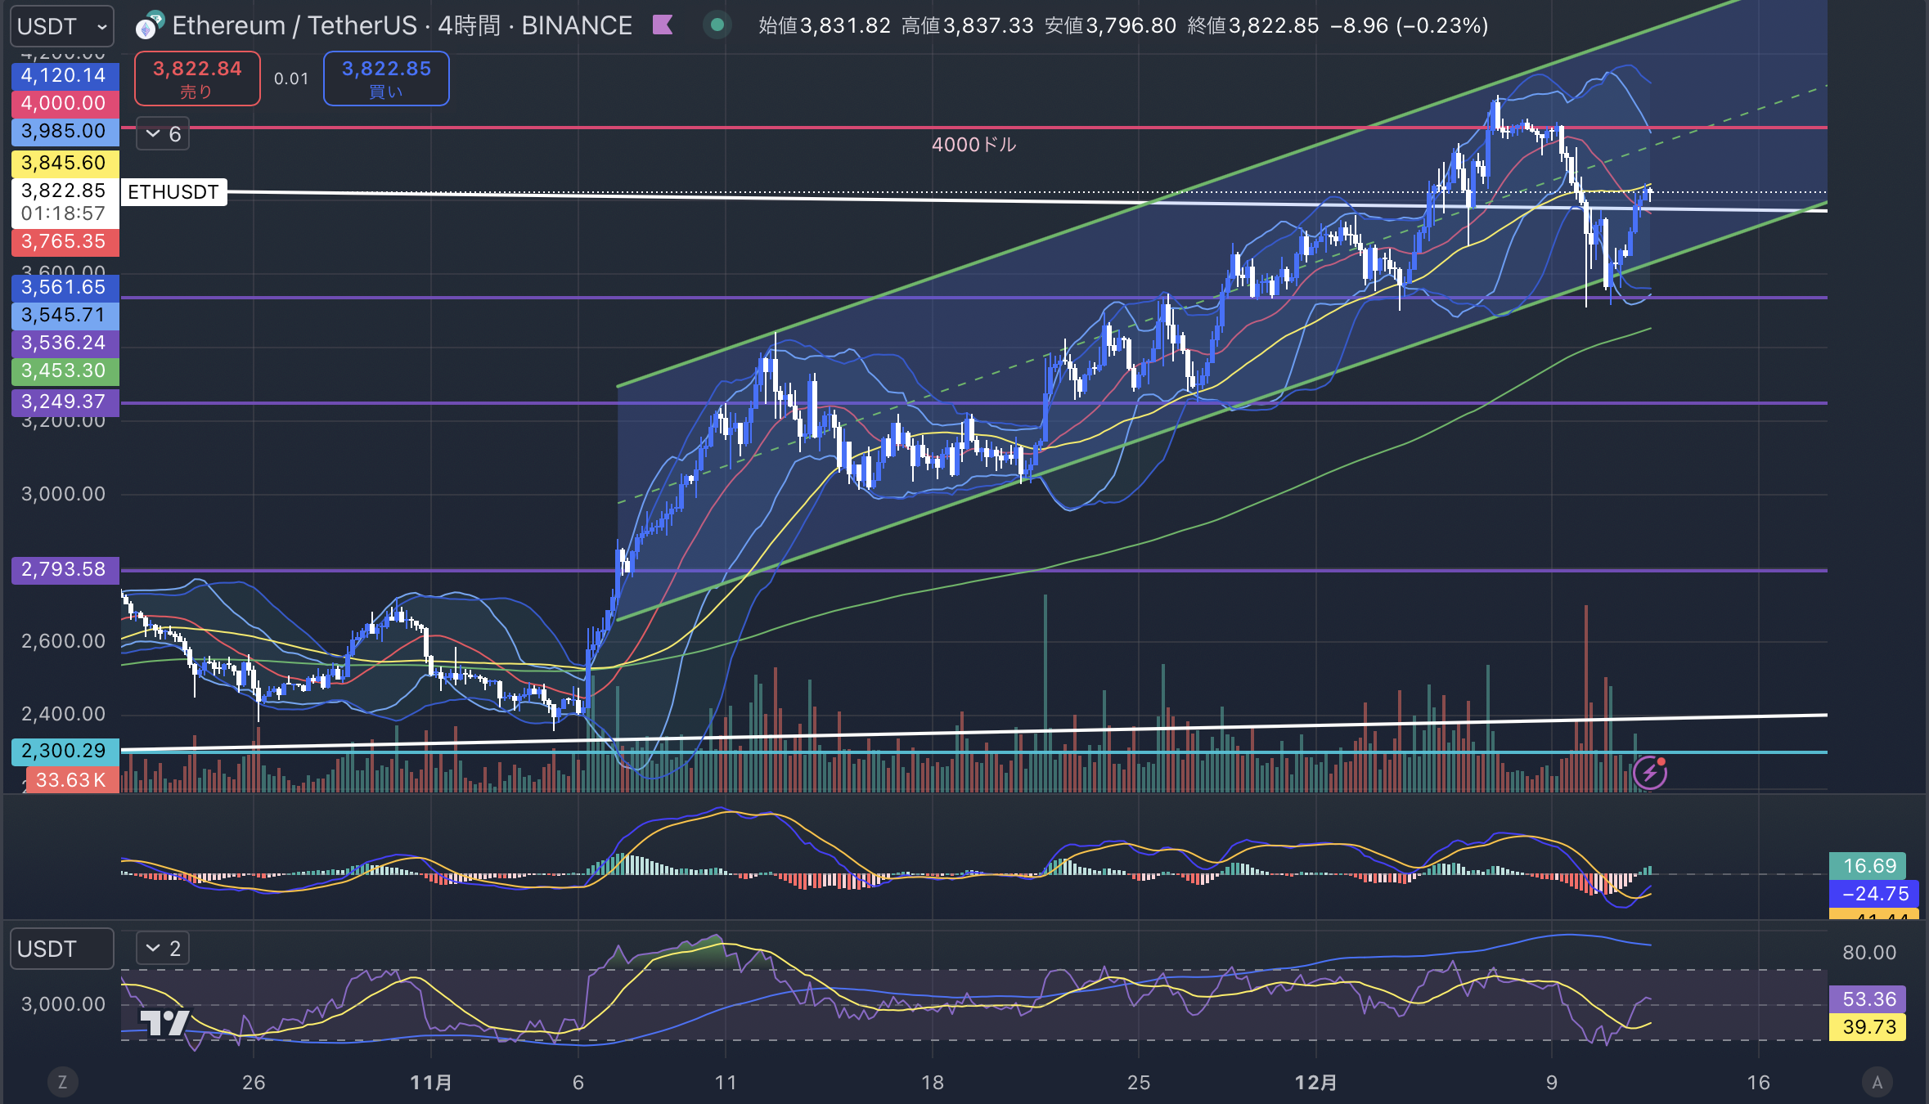1929x1104 pixels.
Task: Select the 3,536.24 purple price label
Action: [x=65, y=343]
